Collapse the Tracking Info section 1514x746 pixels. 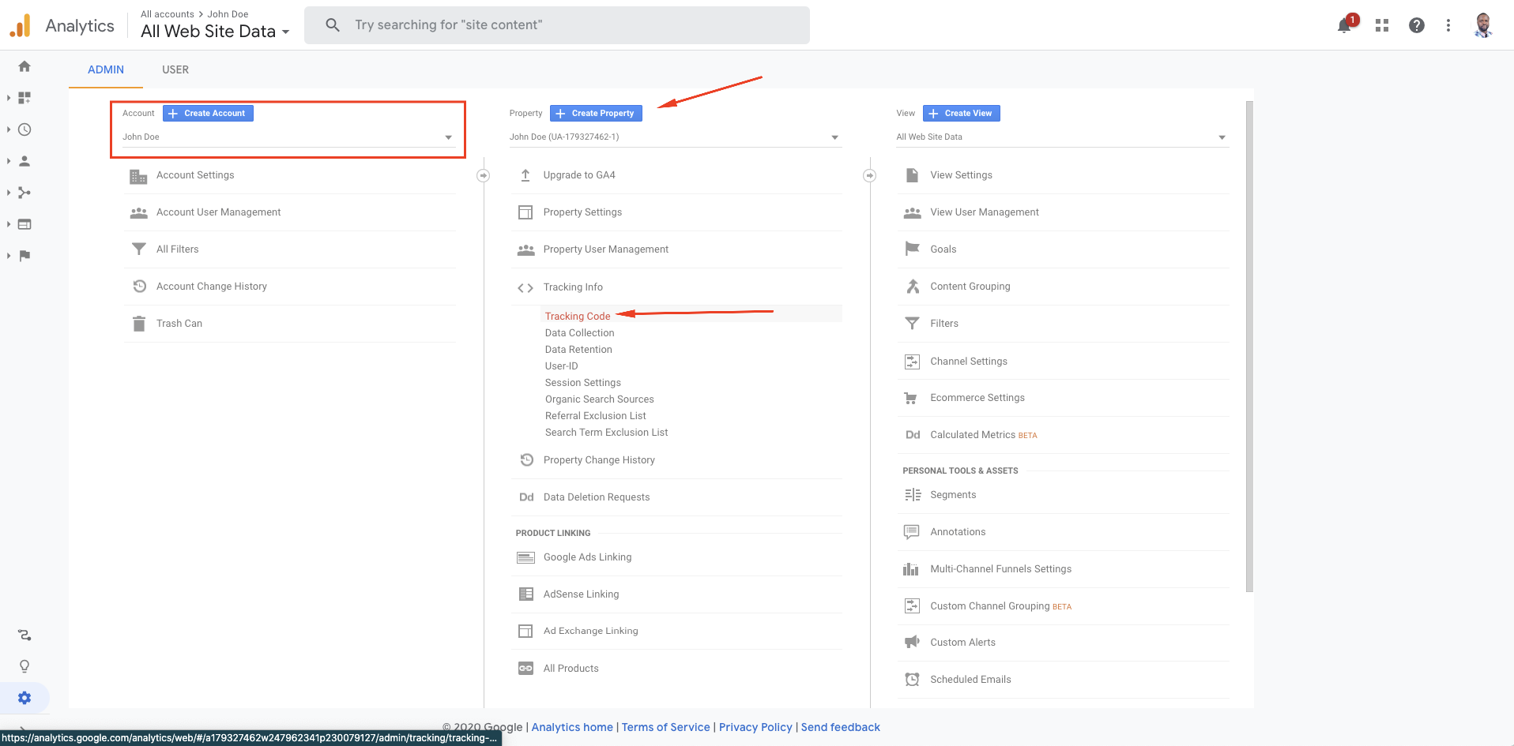point(573,287)
